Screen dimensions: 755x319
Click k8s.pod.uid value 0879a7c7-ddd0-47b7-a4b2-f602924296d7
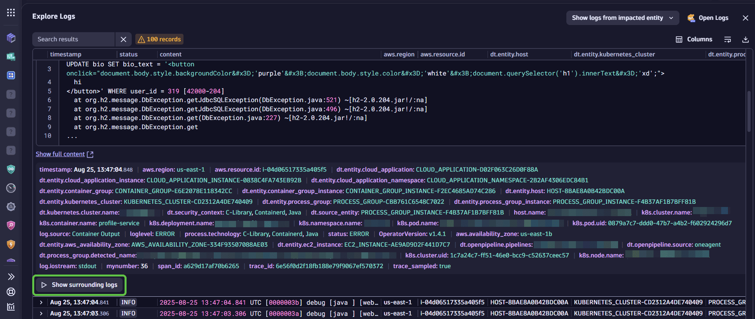tap(670, 223)
